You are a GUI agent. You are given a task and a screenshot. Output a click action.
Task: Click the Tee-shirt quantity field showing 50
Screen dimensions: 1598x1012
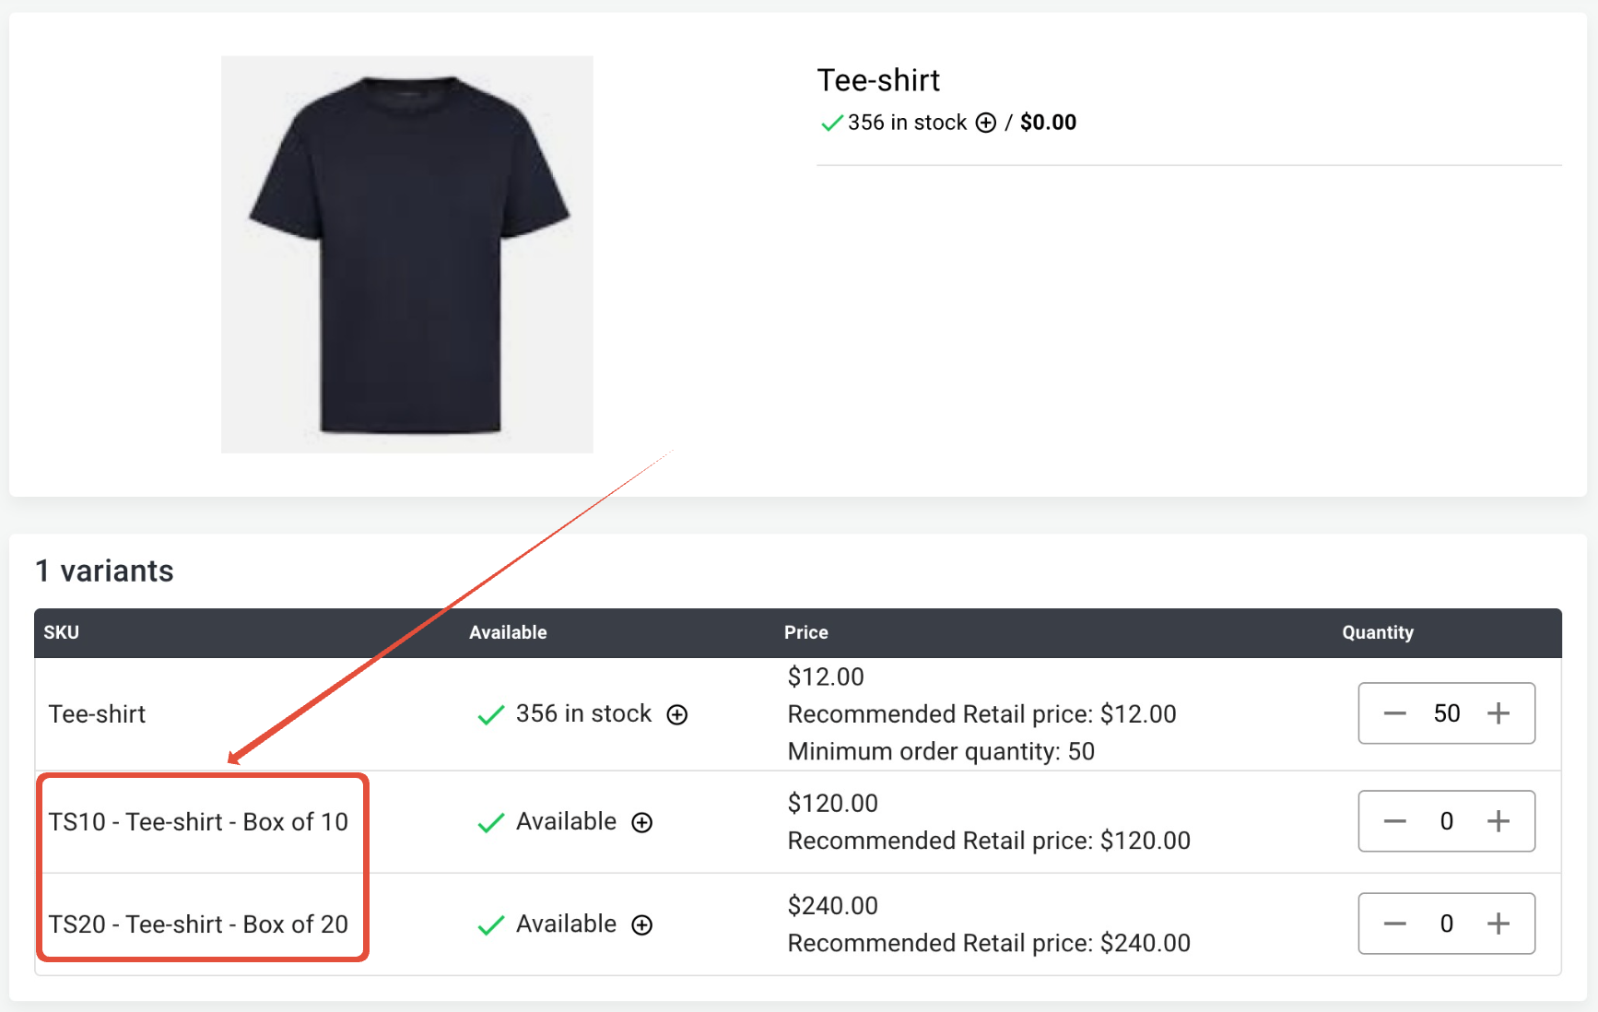pyautogui.click(x=1447, y=713)
